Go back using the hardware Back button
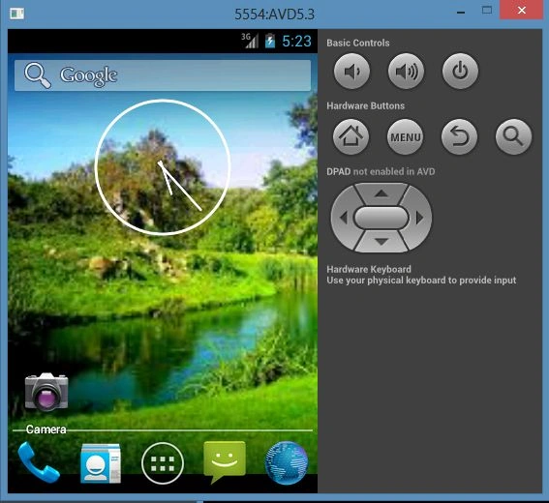The image size is (549, 503). [x=459, y=136]
